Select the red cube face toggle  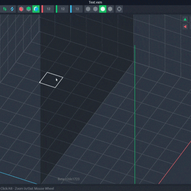click(x=21, y=9)
